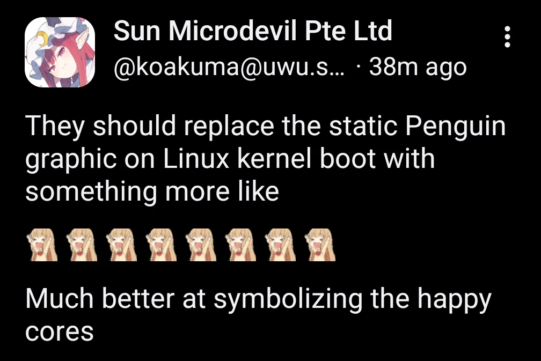Open the 38m ago timestamp

coord(418,67)
